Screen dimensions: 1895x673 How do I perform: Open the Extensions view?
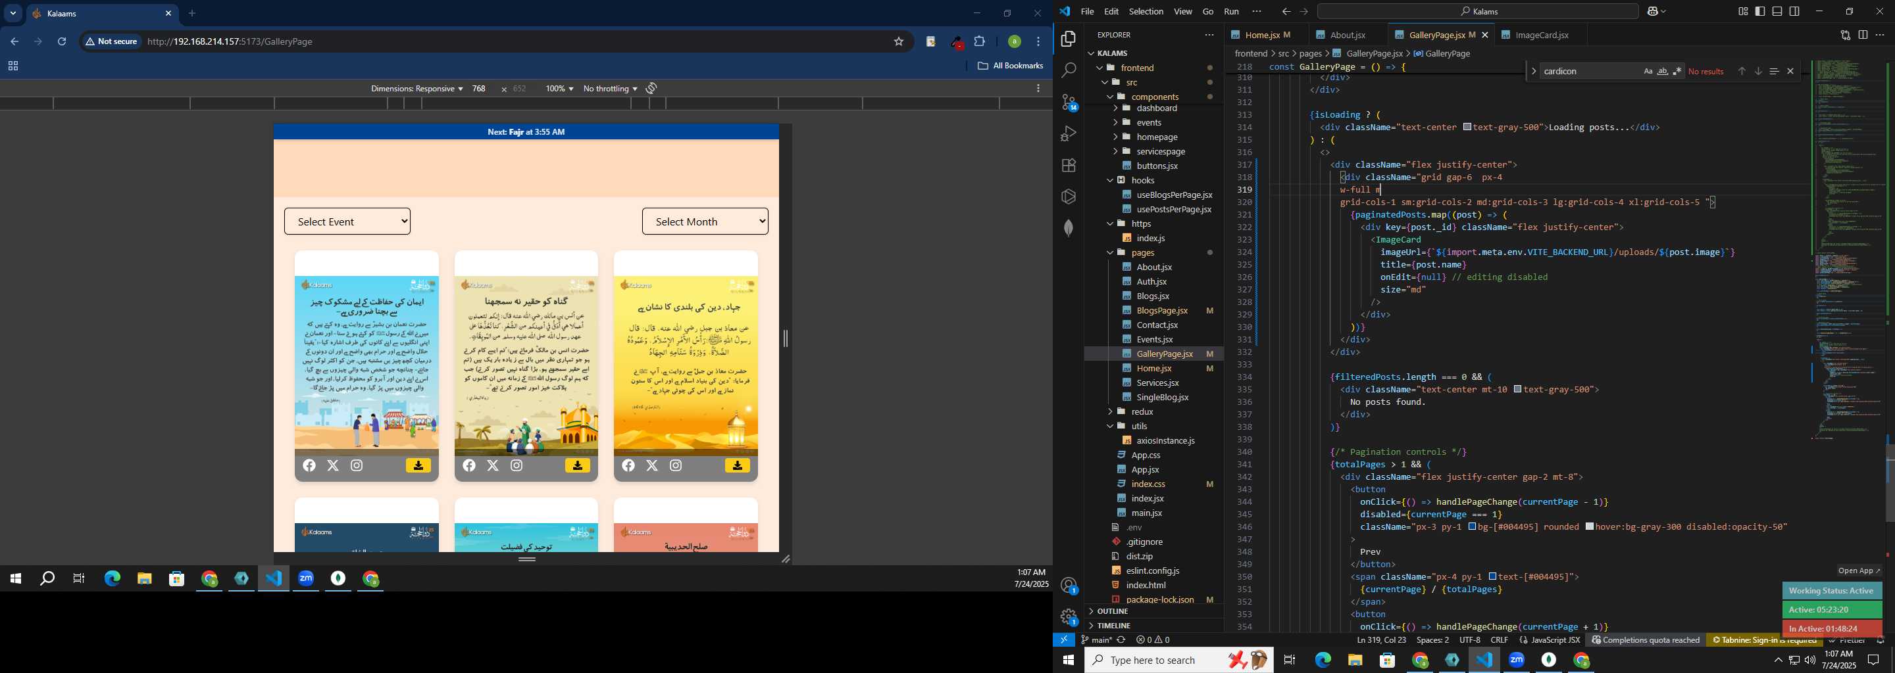(1068, 166)
